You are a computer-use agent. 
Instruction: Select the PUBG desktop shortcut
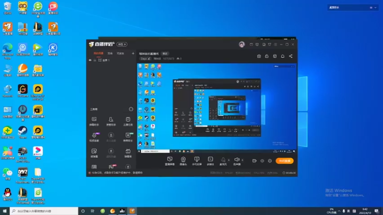coord(23,154)
